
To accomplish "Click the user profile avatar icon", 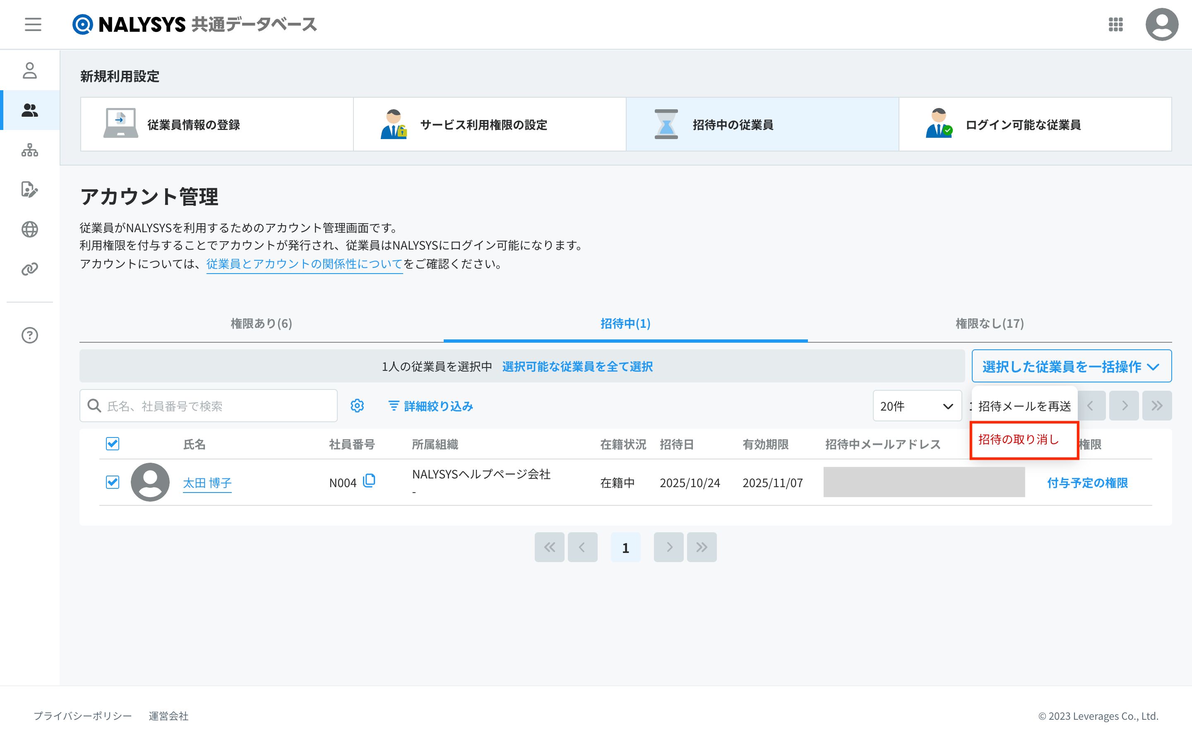I will (1161, 24).
